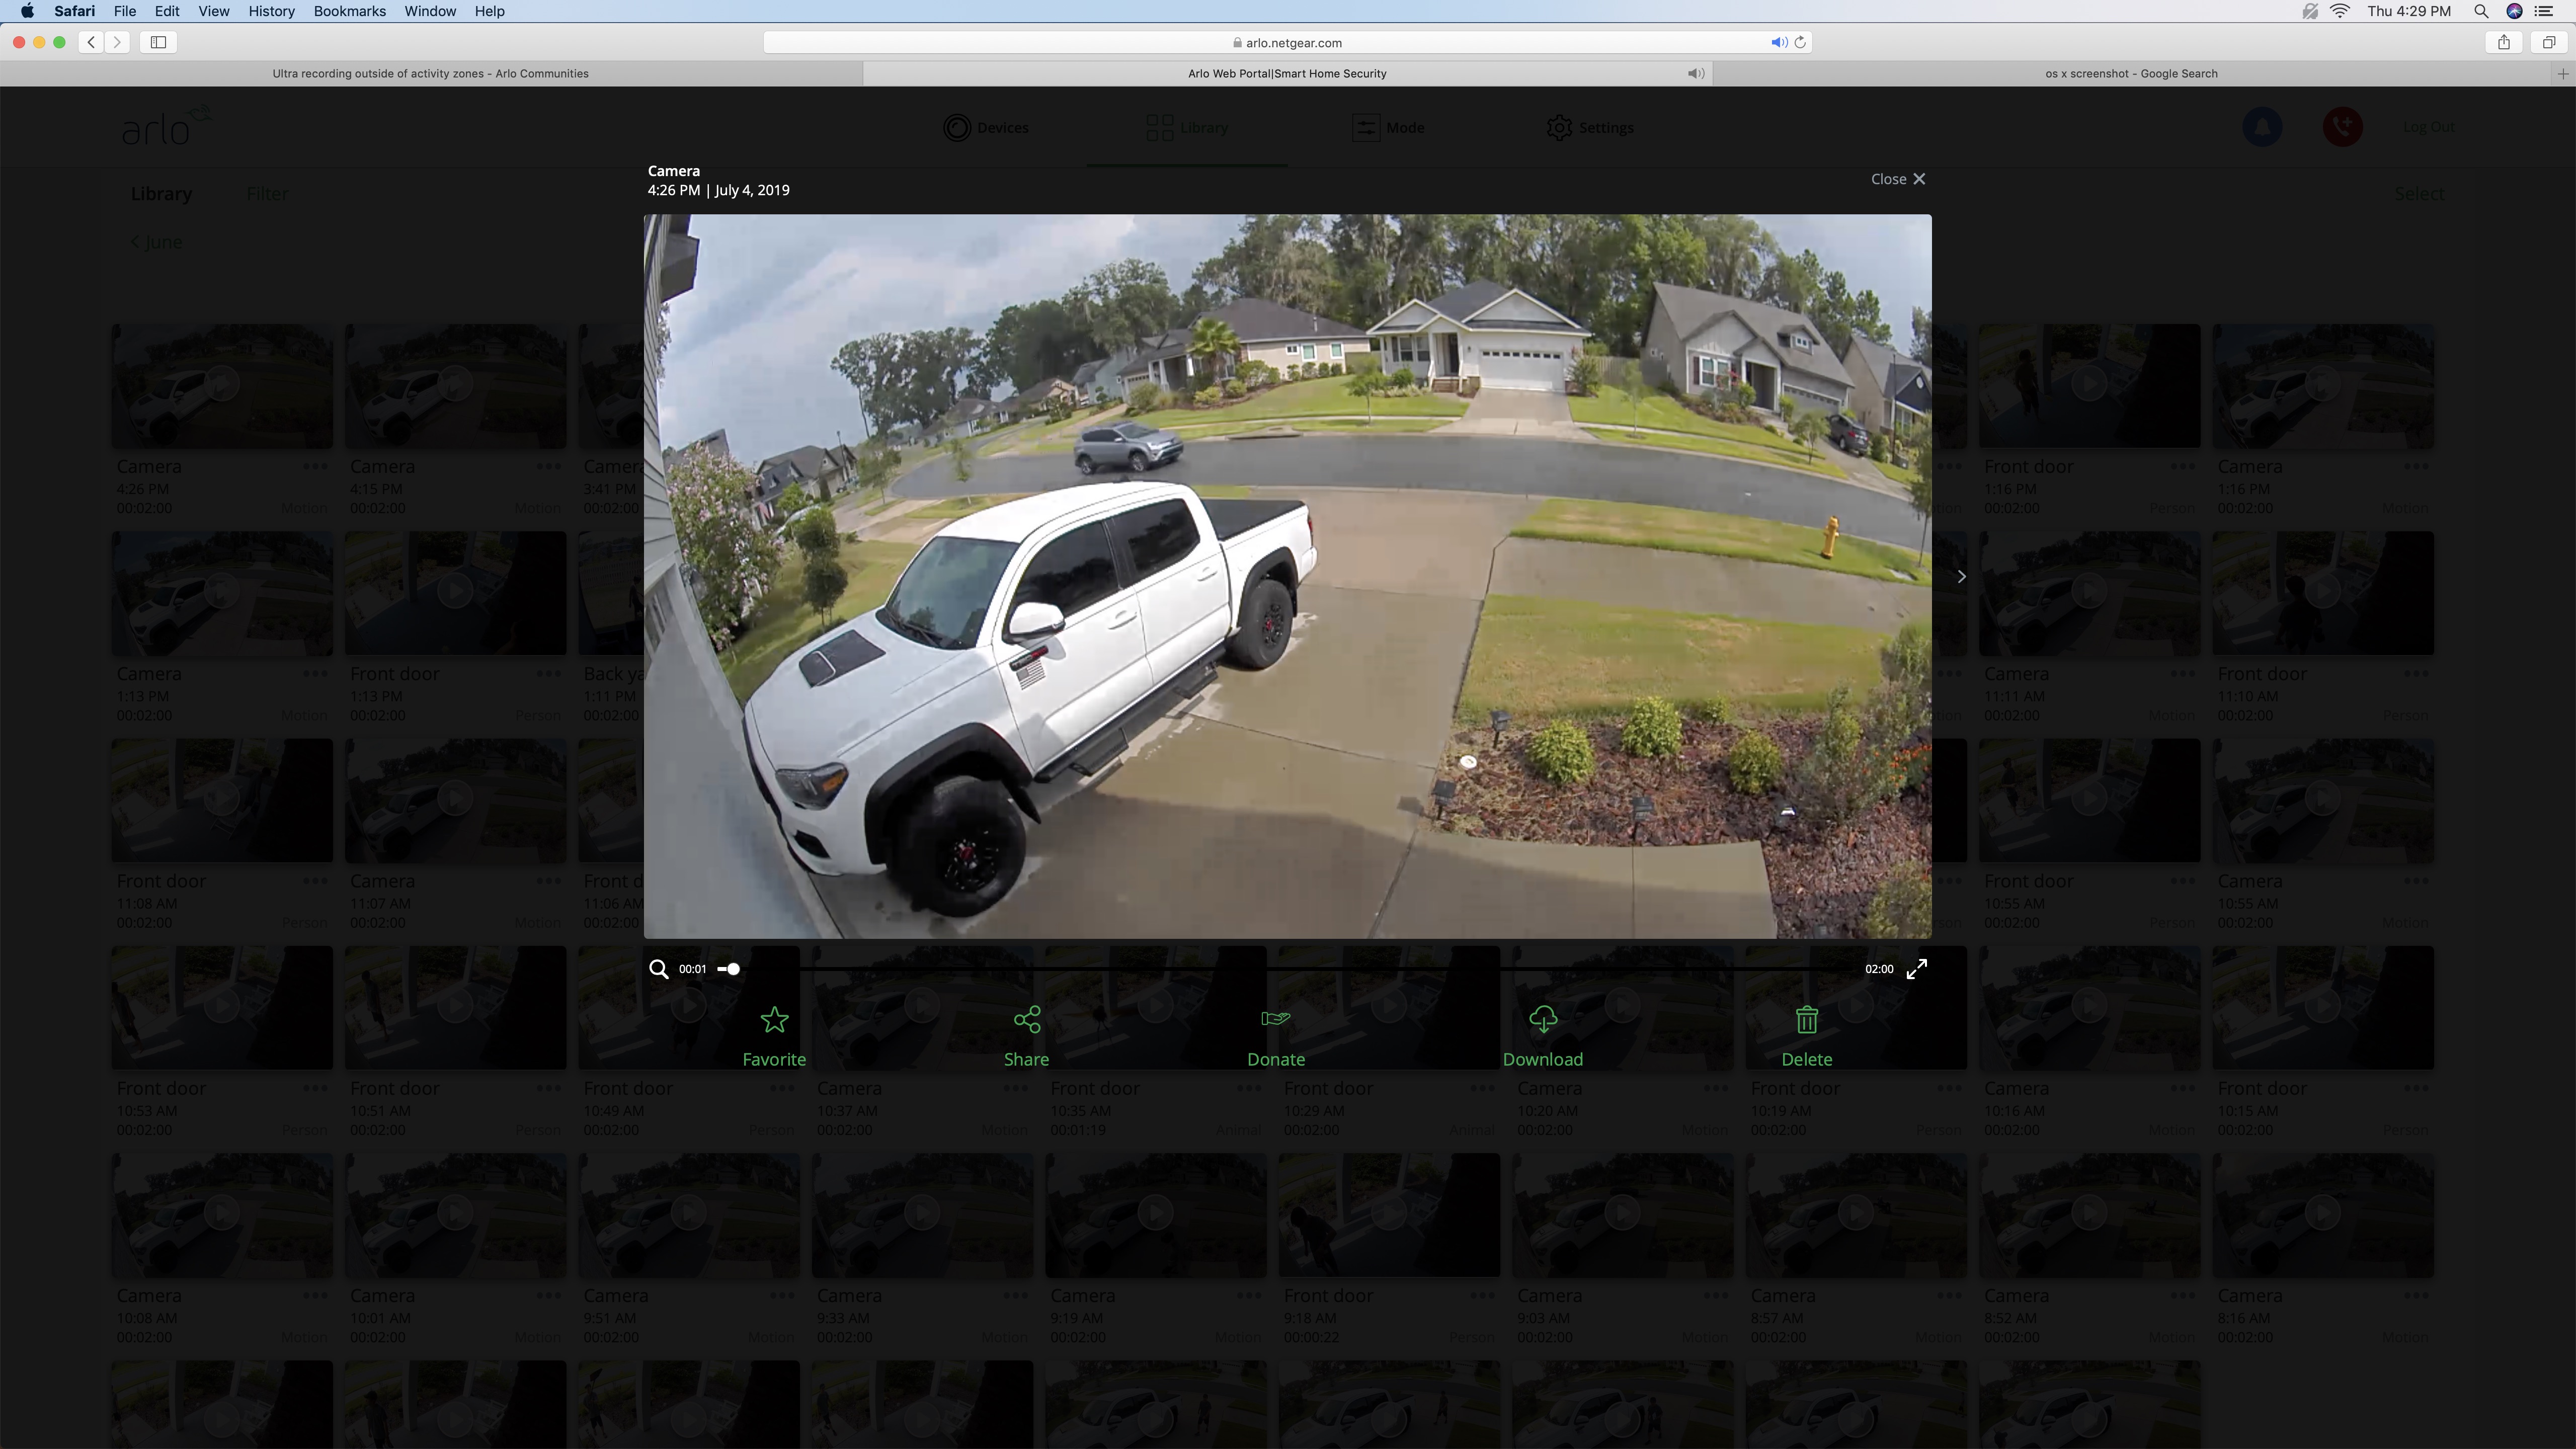Click the Safari back button

[91, 42]
